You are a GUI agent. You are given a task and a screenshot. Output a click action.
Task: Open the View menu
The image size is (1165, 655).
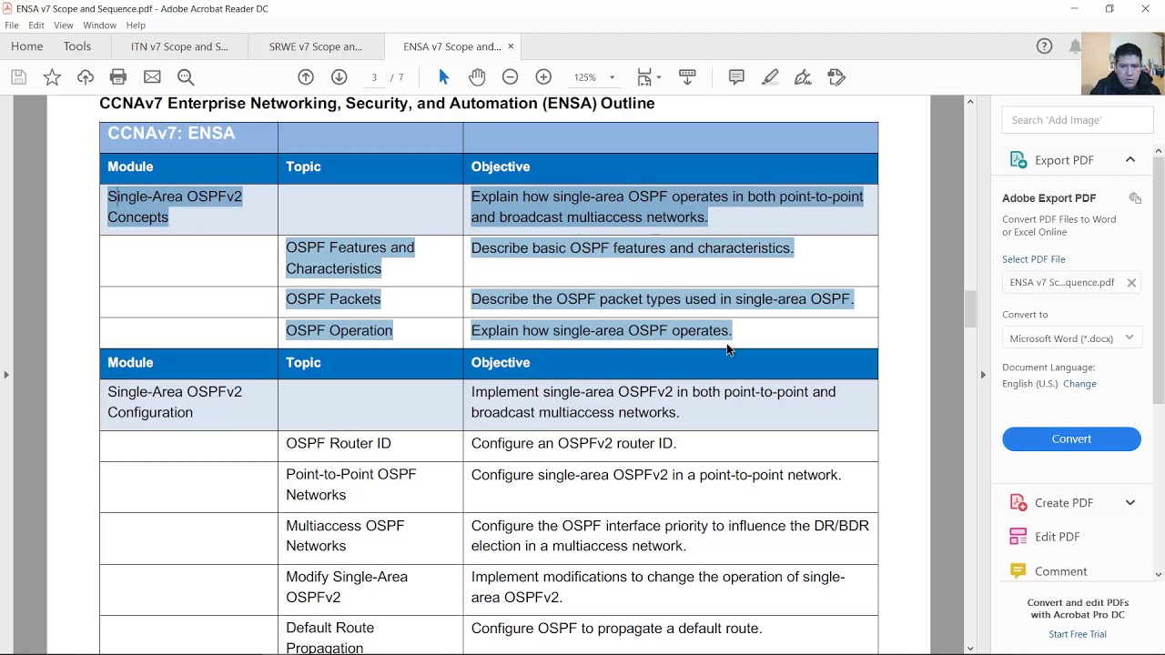64,25
